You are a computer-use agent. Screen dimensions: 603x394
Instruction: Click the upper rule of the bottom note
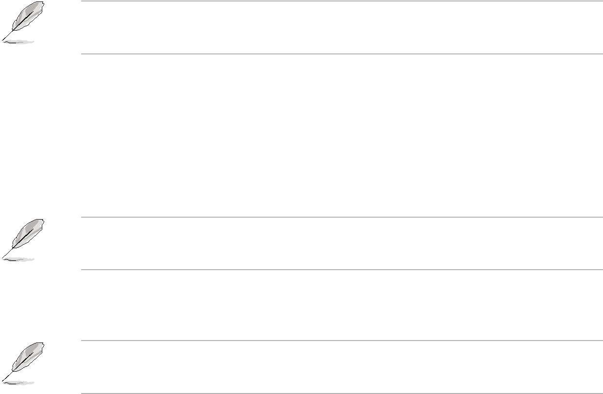342,341
